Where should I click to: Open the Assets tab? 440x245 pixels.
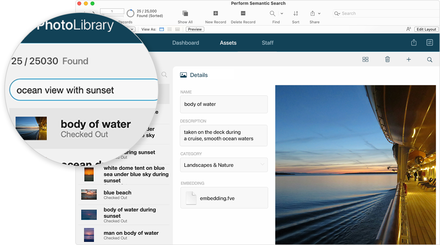point(228,43)
